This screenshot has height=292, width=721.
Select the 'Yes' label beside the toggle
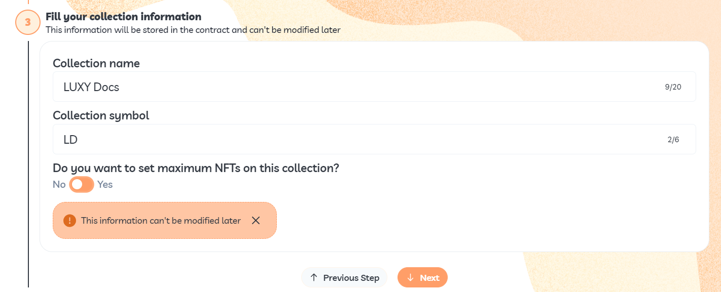pos(105,185)
